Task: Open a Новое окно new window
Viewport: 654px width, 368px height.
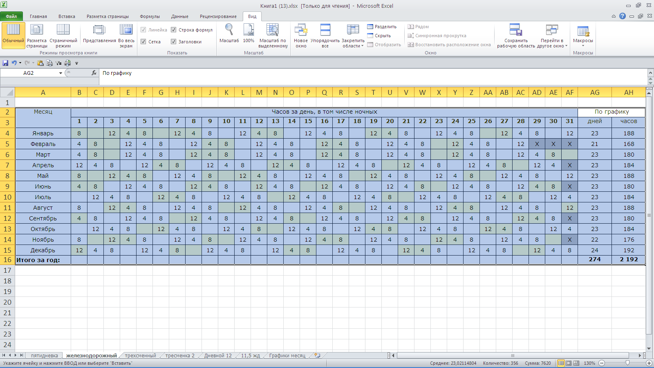Action: click(x=301, y=35)
